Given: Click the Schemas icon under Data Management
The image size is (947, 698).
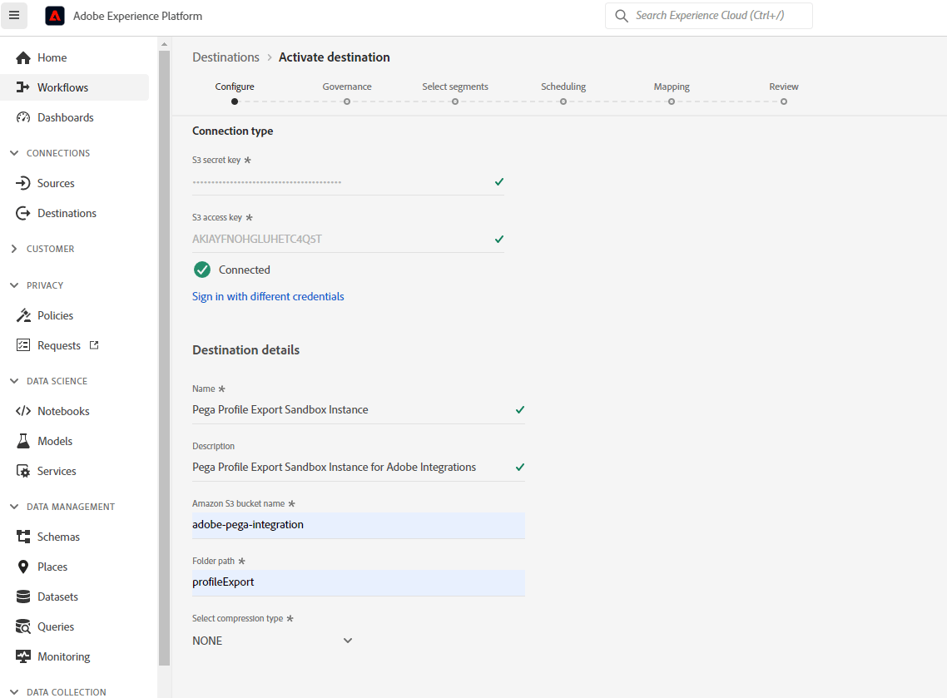Looking at the screenshot, I should [x=25, y=536].
